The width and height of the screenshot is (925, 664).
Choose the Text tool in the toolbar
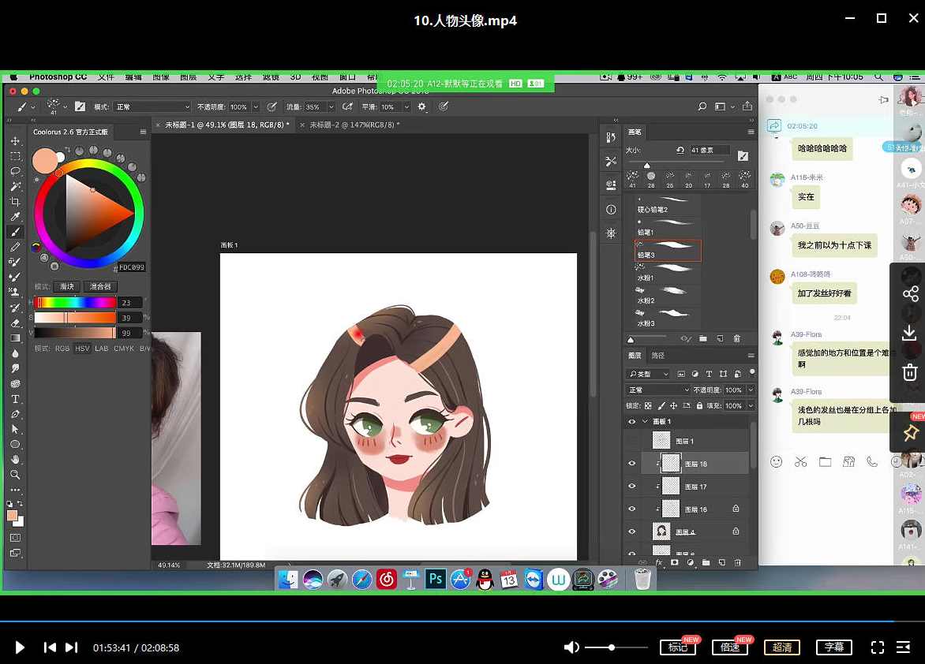click(x=14, y=399)
